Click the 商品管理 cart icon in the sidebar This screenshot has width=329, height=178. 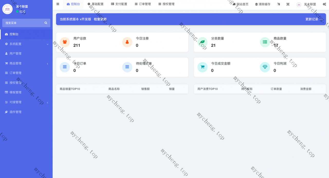(x=6, y=63)
